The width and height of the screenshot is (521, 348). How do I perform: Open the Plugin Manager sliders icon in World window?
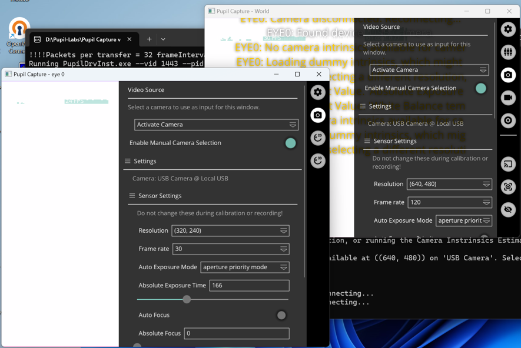coord(508,52)
